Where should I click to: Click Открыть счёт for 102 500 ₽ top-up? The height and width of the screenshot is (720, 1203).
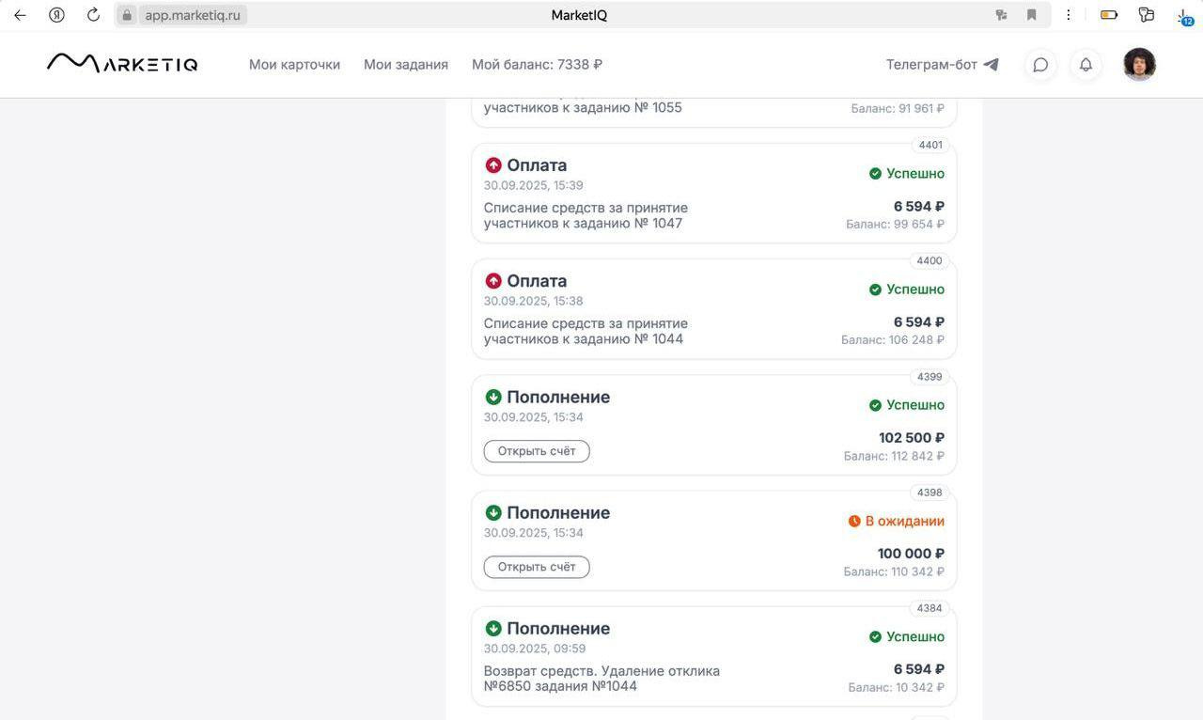coord(537,451)
